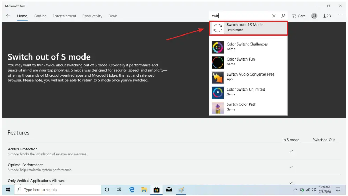
Task: Switch to the Gaming tab
Action: [x=40, y=16]
